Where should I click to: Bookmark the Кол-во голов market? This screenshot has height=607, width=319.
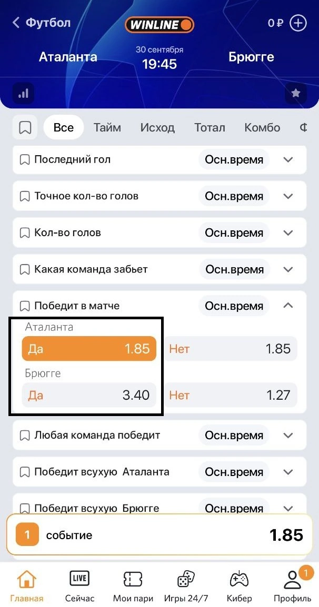(24, 233)
